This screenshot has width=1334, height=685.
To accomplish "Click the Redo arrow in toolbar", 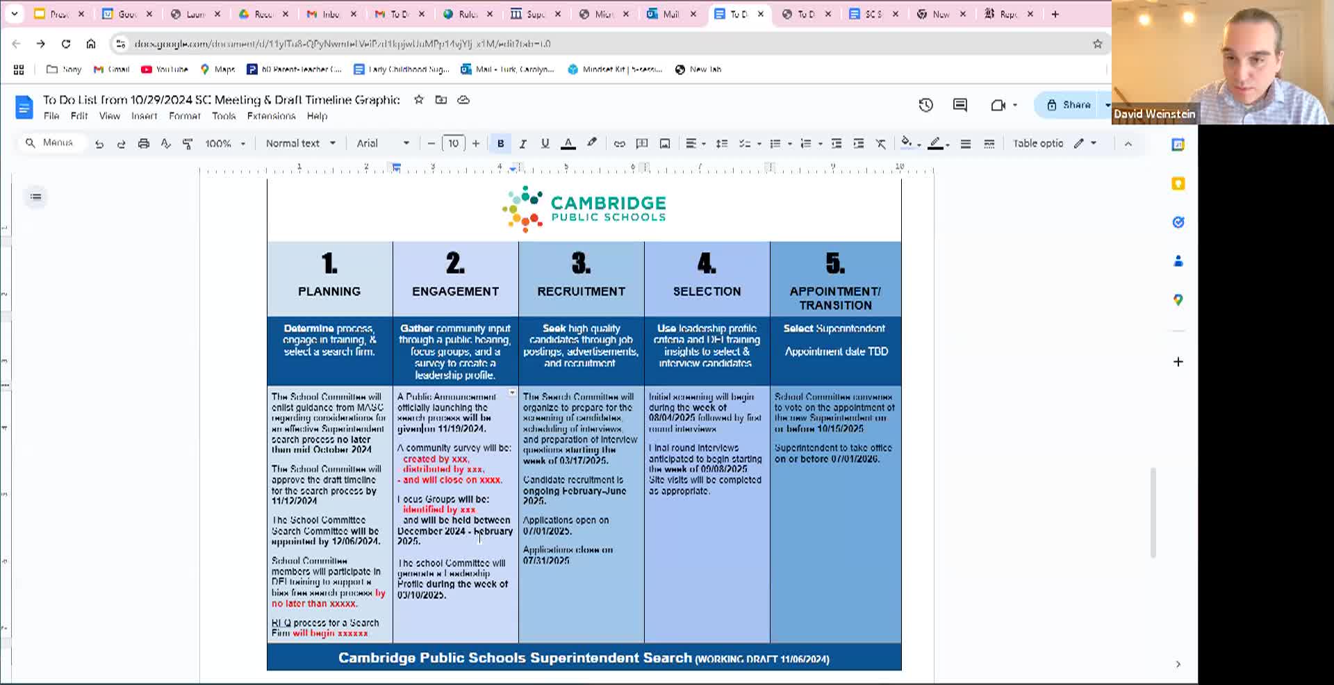I will tap(121, 144).
